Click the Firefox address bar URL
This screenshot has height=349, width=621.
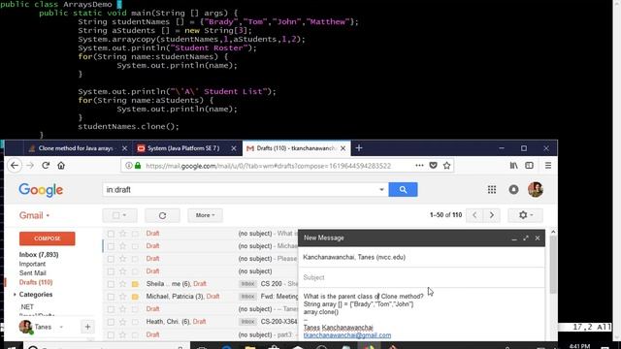[x=268, y=166]
